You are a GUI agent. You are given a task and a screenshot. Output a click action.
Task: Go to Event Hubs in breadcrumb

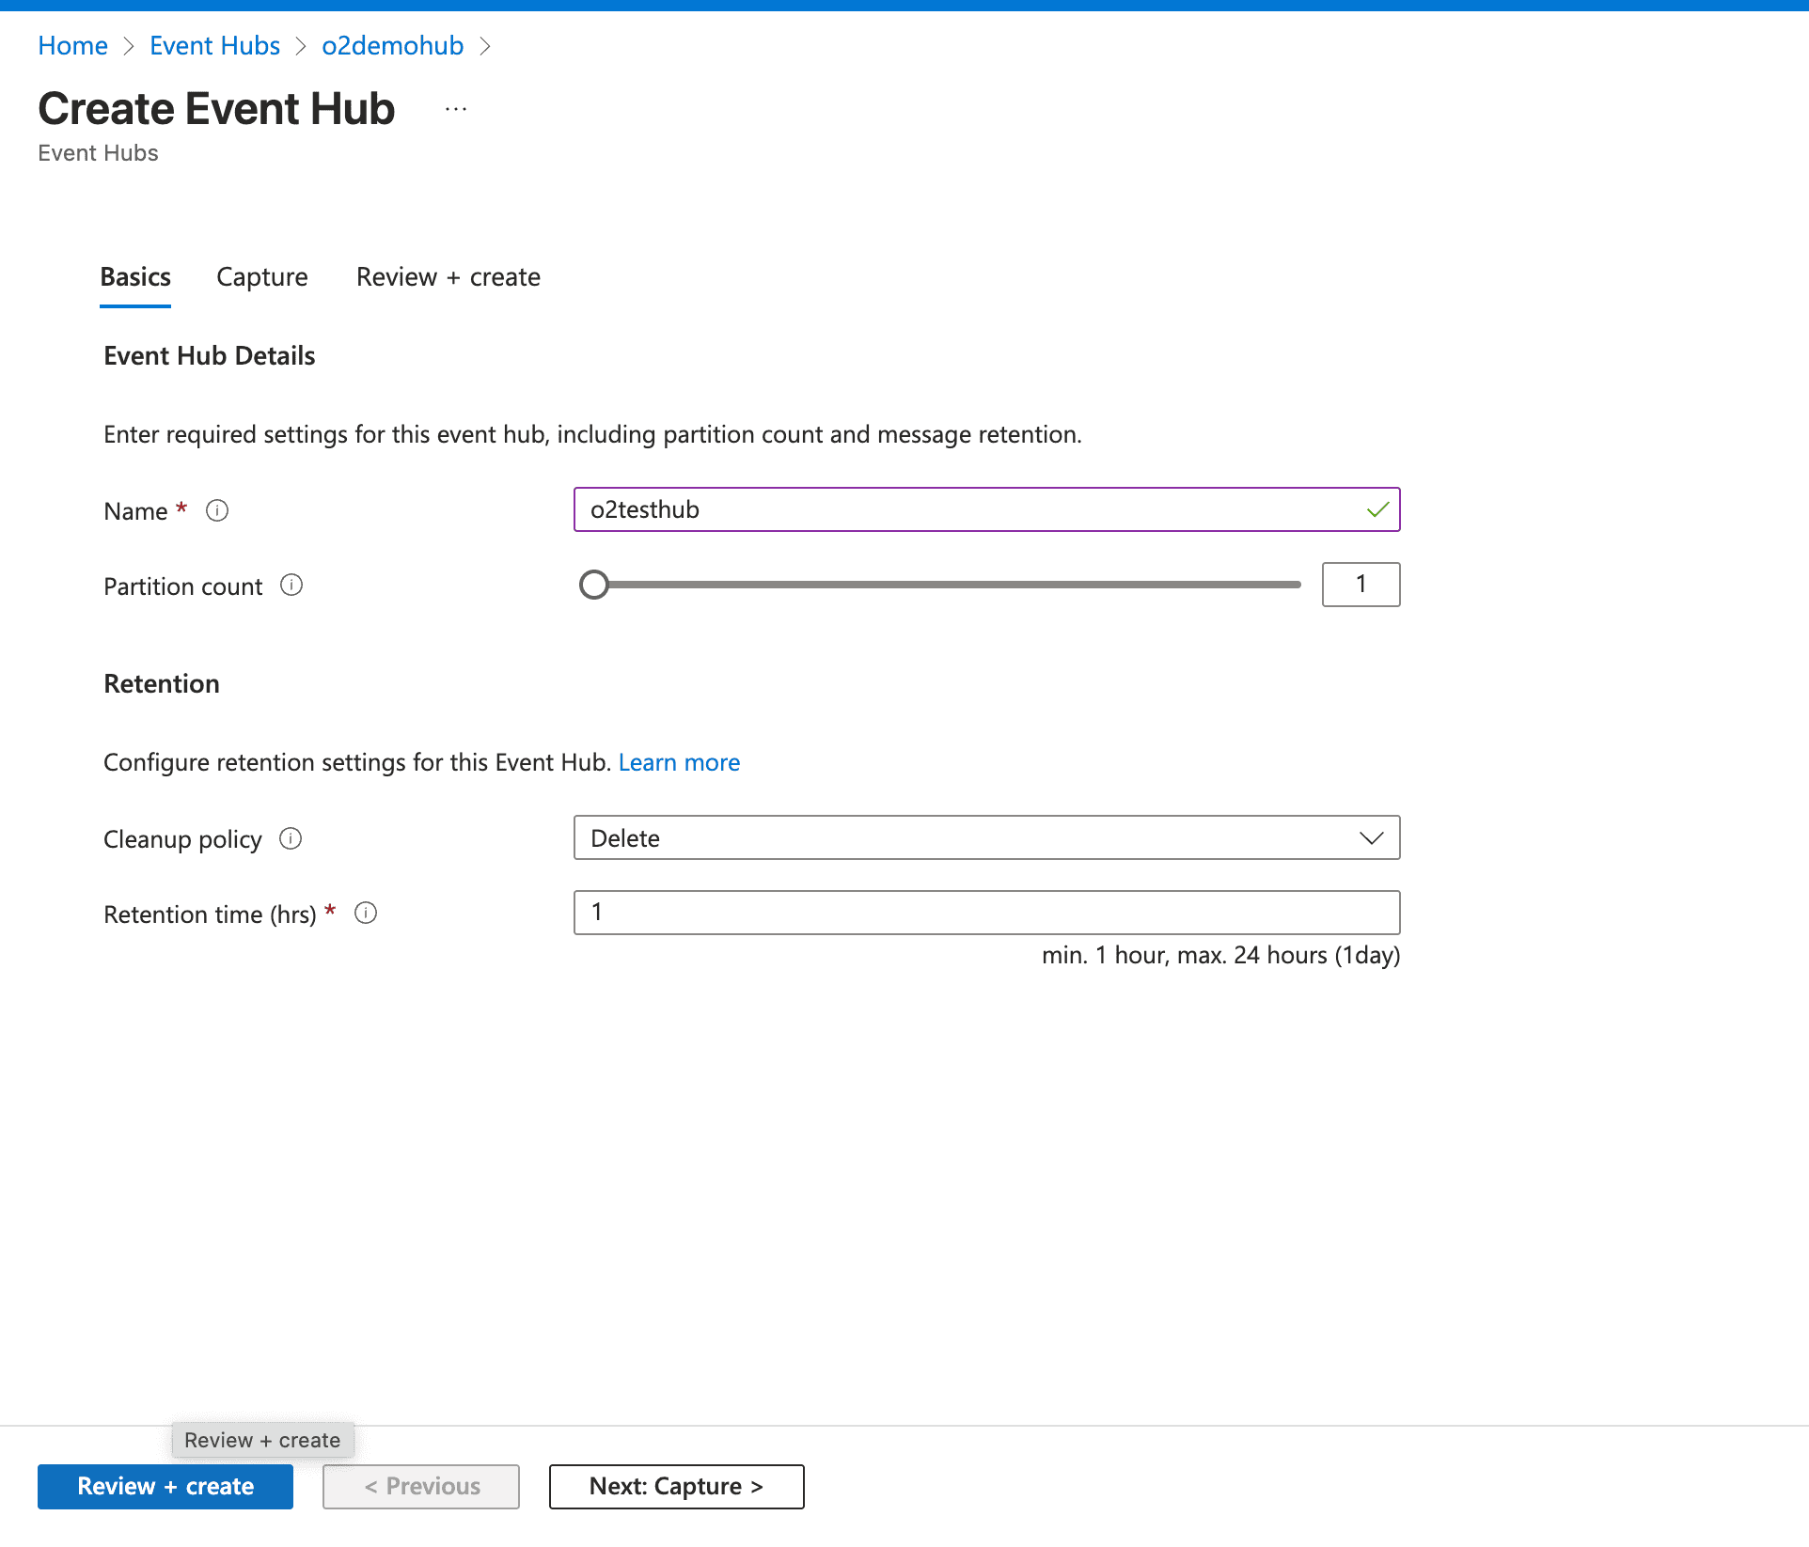click(214, 45)
